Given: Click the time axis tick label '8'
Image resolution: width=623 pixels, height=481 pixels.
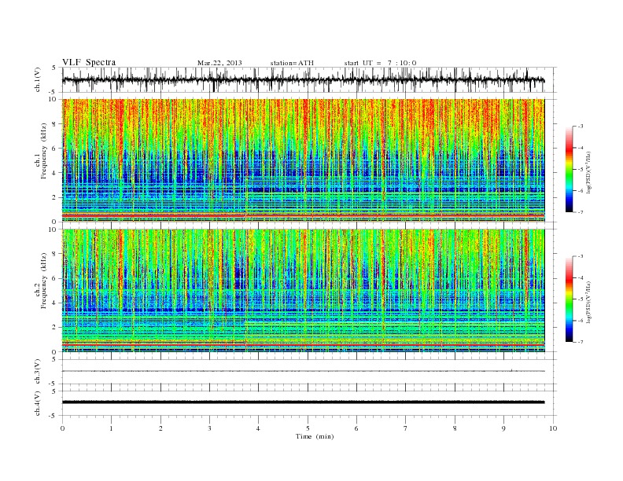Looking at the screenshot, I should pyautogui.click(x=455, y=428).
